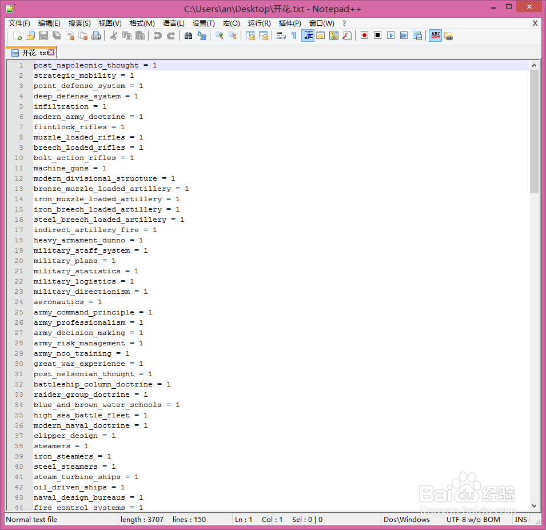Redo action arrow icon

[x=170, y=35]
